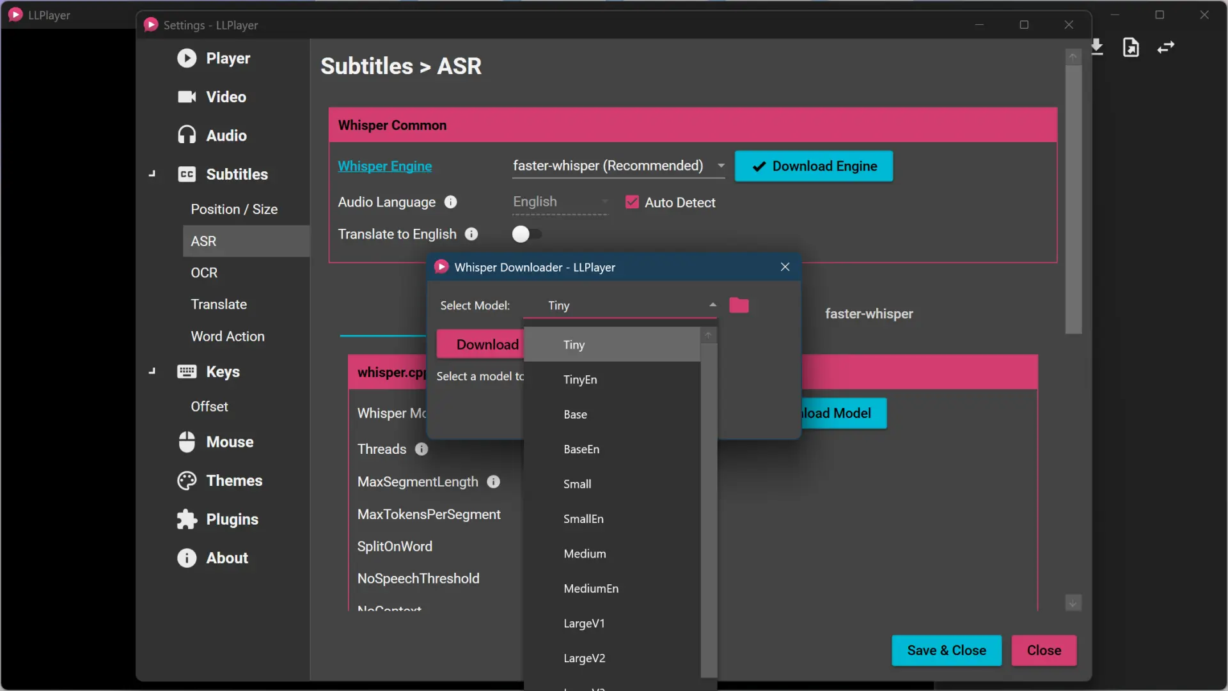Click the swap arrows icon in LLPlayer window
The height and width of the screenshot is (691, 1228).
coord(1166,47)
